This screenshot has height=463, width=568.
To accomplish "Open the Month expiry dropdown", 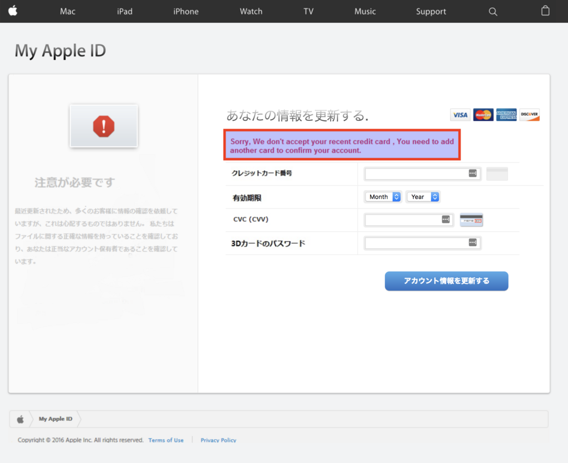I will (383, 197).
